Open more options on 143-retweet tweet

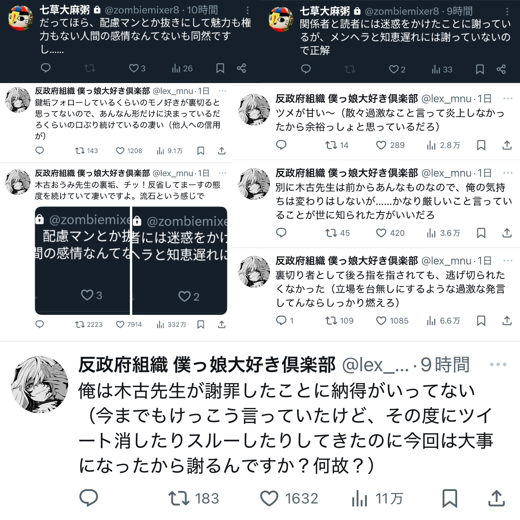click(x=223, y=91)
